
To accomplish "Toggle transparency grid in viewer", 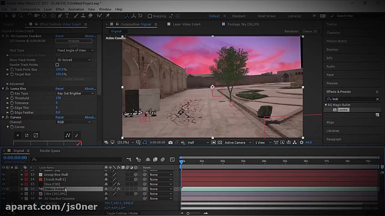I will (220, 142).
